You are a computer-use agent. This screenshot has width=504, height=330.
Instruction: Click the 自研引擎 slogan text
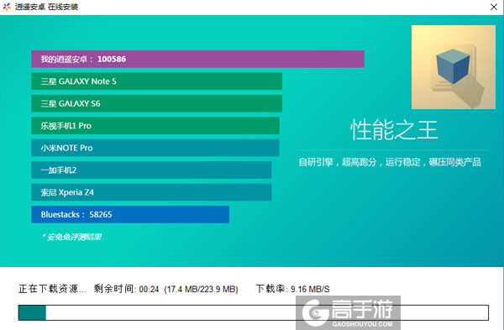tap(390, 162)
